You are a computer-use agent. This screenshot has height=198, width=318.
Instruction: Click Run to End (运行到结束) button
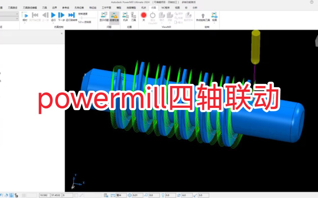[x=71, y=15]
